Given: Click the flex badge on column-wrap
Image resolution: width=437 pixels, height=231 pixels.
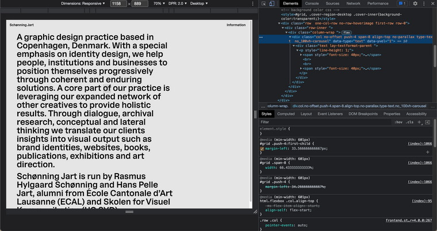Looking at the screenshot, I should click(x=347, y=32).
